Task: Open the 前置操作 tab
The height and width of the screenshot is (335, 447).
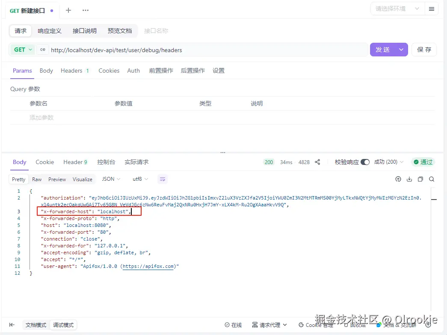Action: (161, 71)
